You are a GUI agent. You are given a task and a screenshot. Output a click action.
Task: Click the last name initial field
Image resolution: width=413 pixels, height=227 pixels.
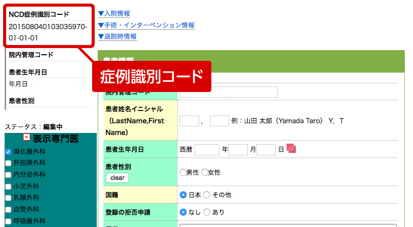pos(189,121)
